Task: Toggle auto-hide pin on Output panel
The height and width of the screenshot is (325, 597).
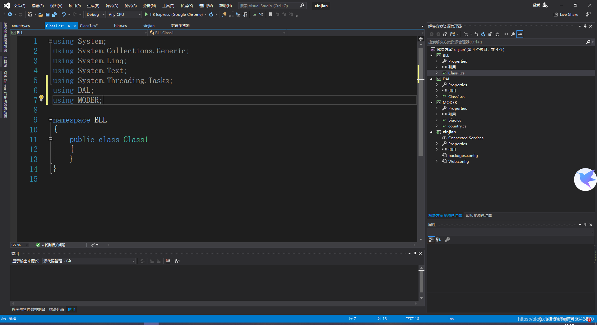Action: 415,254
